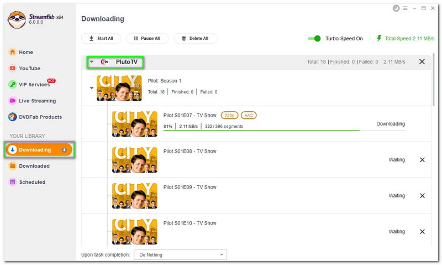Click the Downloading status of S01E07

point(391,123)
